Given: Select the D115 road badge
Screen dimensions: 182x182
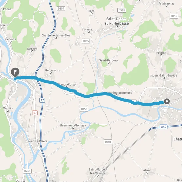Looking at the screenshot, I should (x=86, y=41).
